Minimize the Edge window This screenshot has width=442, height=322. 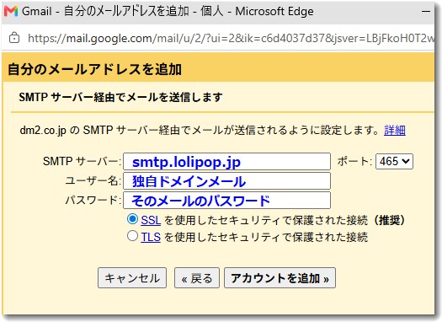426,11
